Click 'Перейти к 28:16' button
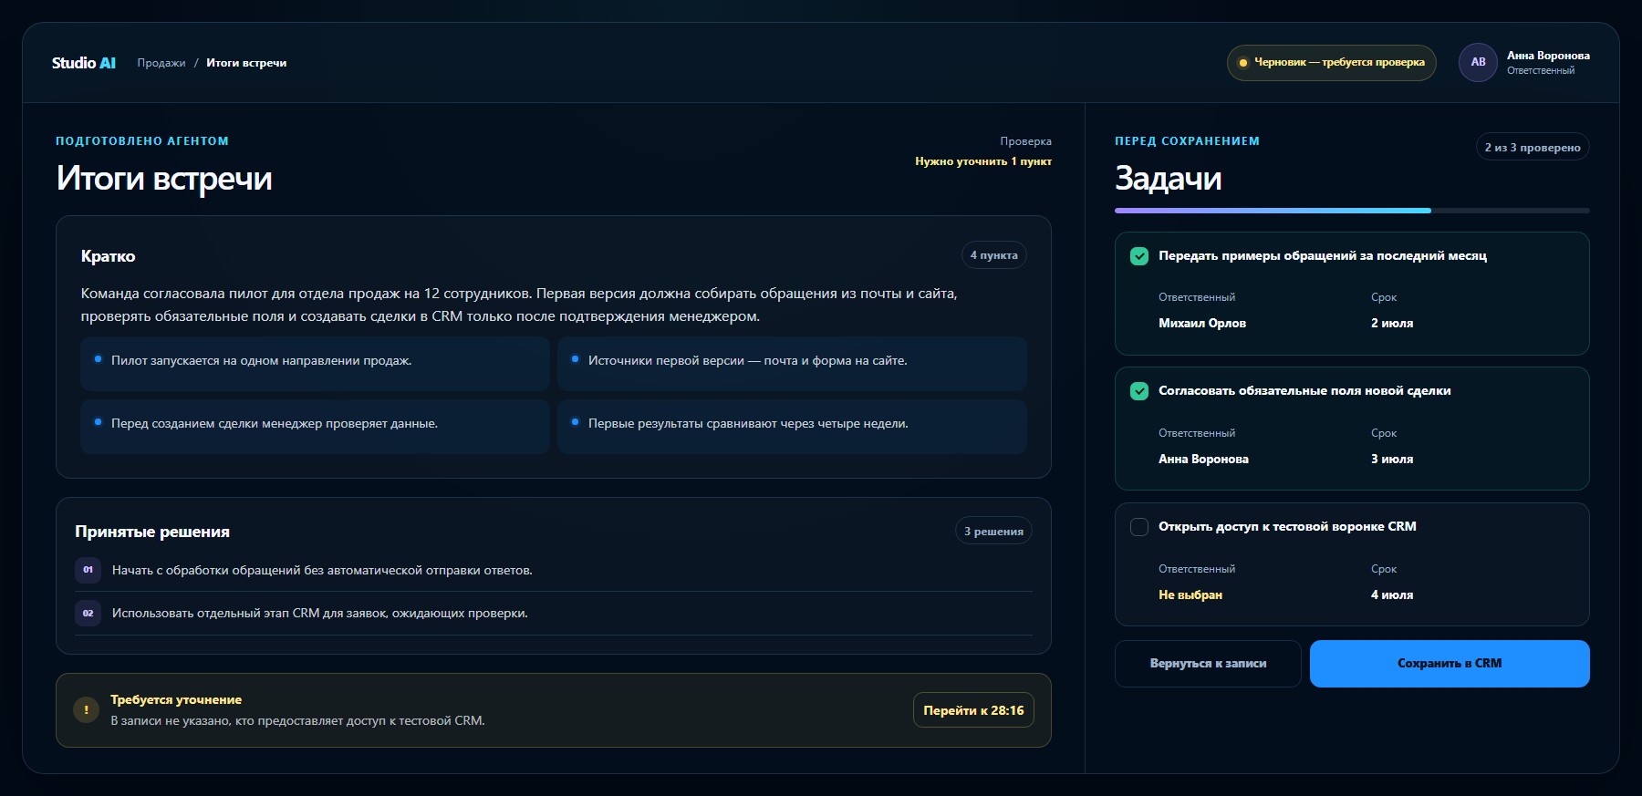The width and height of the screenshot is (1642, 796). (973, 710)
